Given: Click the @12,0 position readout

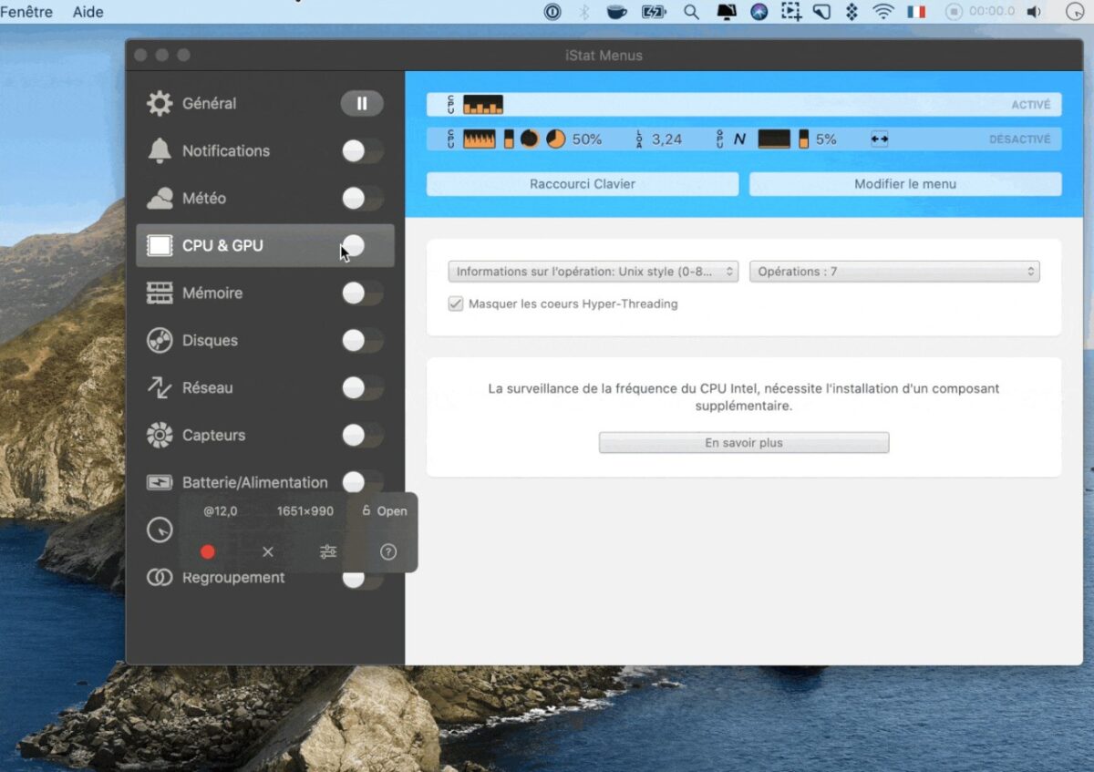Looking at the screenshot, I should pyautogui.click(x=221, y=511).
